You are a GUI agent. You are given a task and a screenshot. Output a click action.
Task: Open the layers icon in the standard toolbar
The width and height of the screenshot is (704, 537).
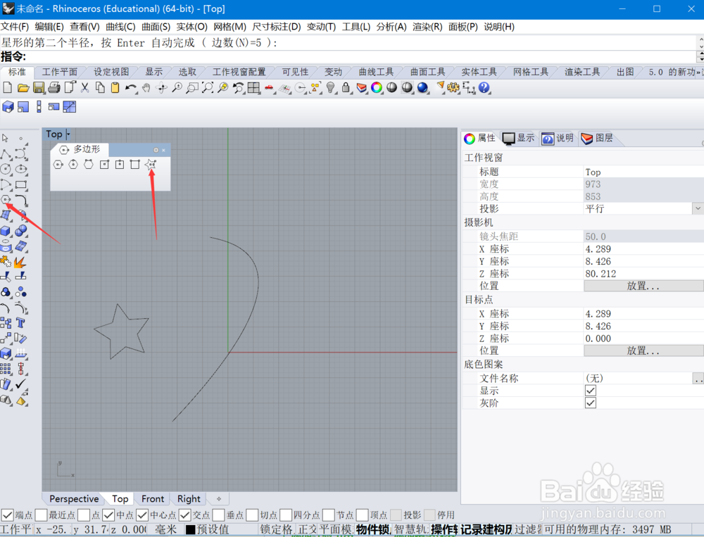[361, 87]
